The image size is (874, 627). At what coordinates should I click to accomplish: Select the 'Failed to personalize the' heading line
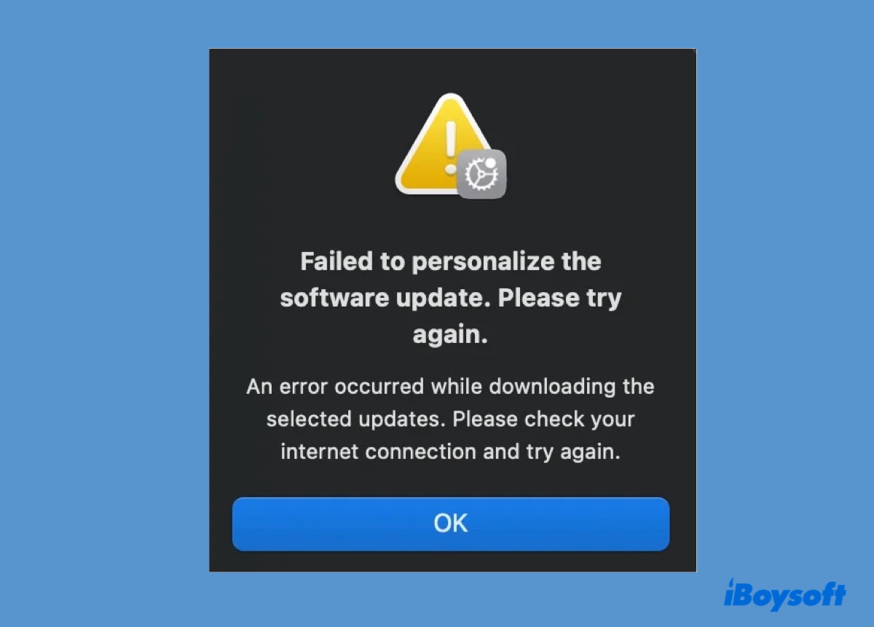click(451, 261)
